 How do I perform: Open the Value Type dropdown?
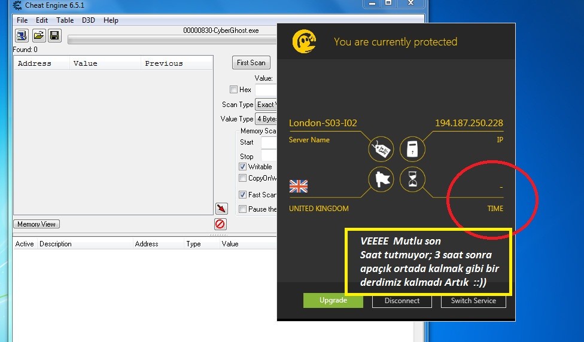point(266,119)
